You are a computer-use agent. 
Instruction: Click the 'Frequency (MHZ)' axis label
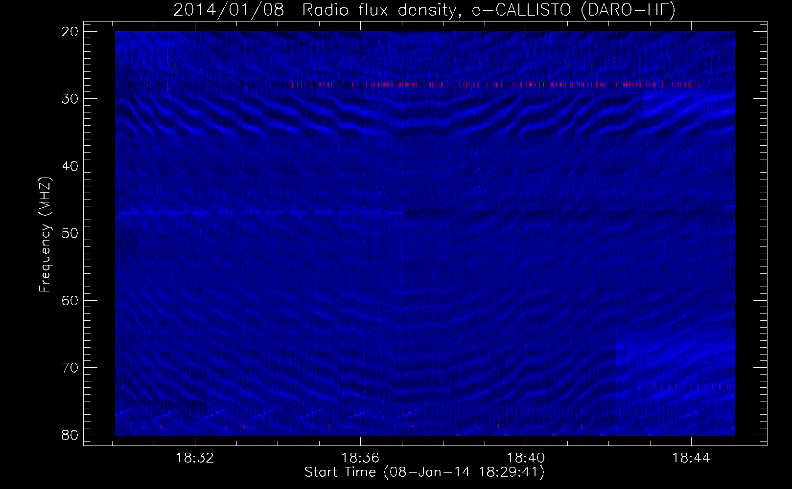(45, 235)
